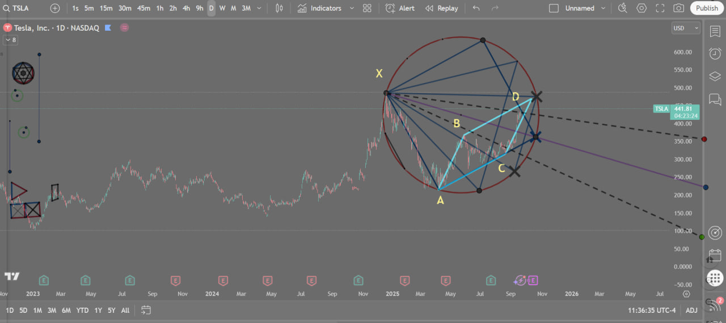Toggle the pink indicator badge beside NASDAQ

(124, 28)
